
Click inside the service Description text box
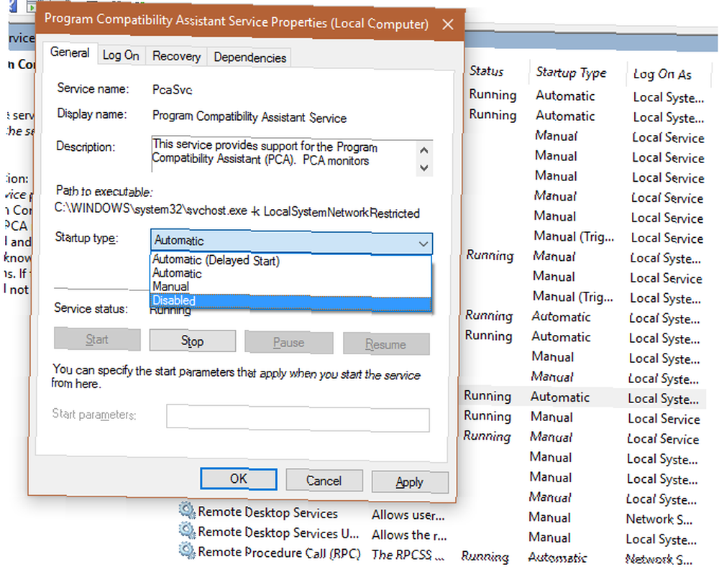tap(284, 155)
